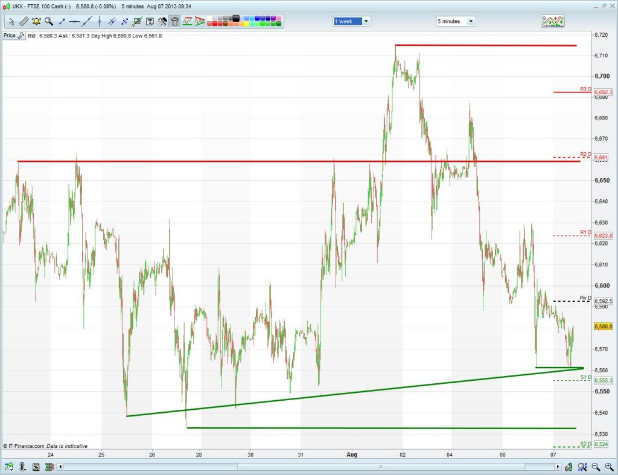The width and height of the screenshot is (618, 475).
Task: Expand the 1 week period dropdown
Action: [366, 21]
